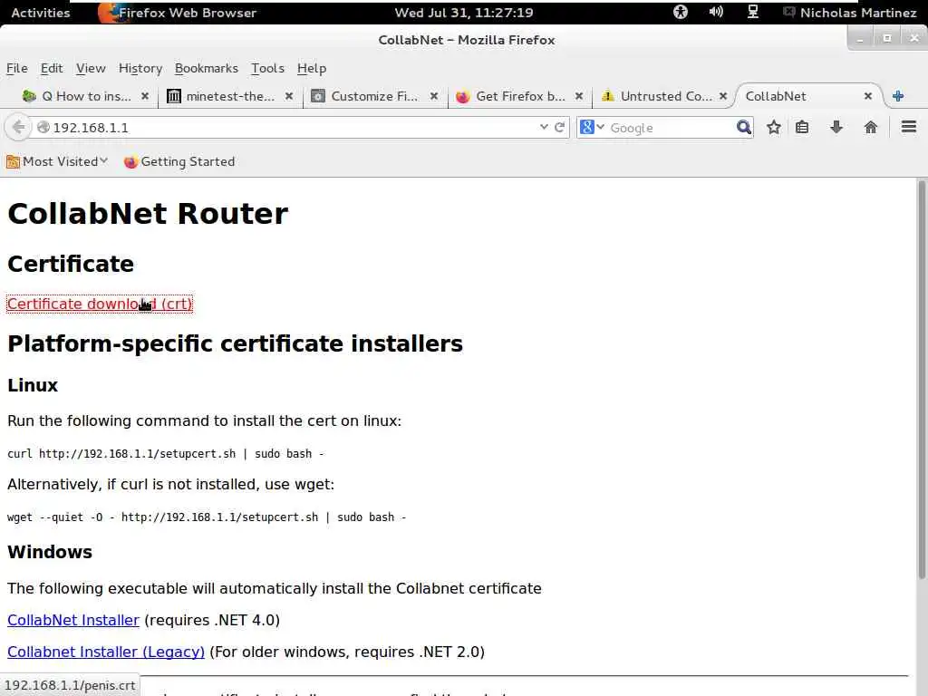Open the View menu

(91, 69)
